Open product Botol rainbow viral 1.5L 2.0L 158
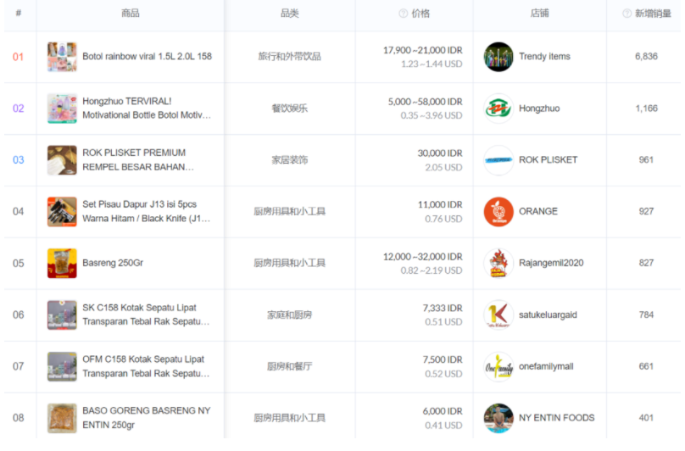685x451 pixels. point(148,56)
